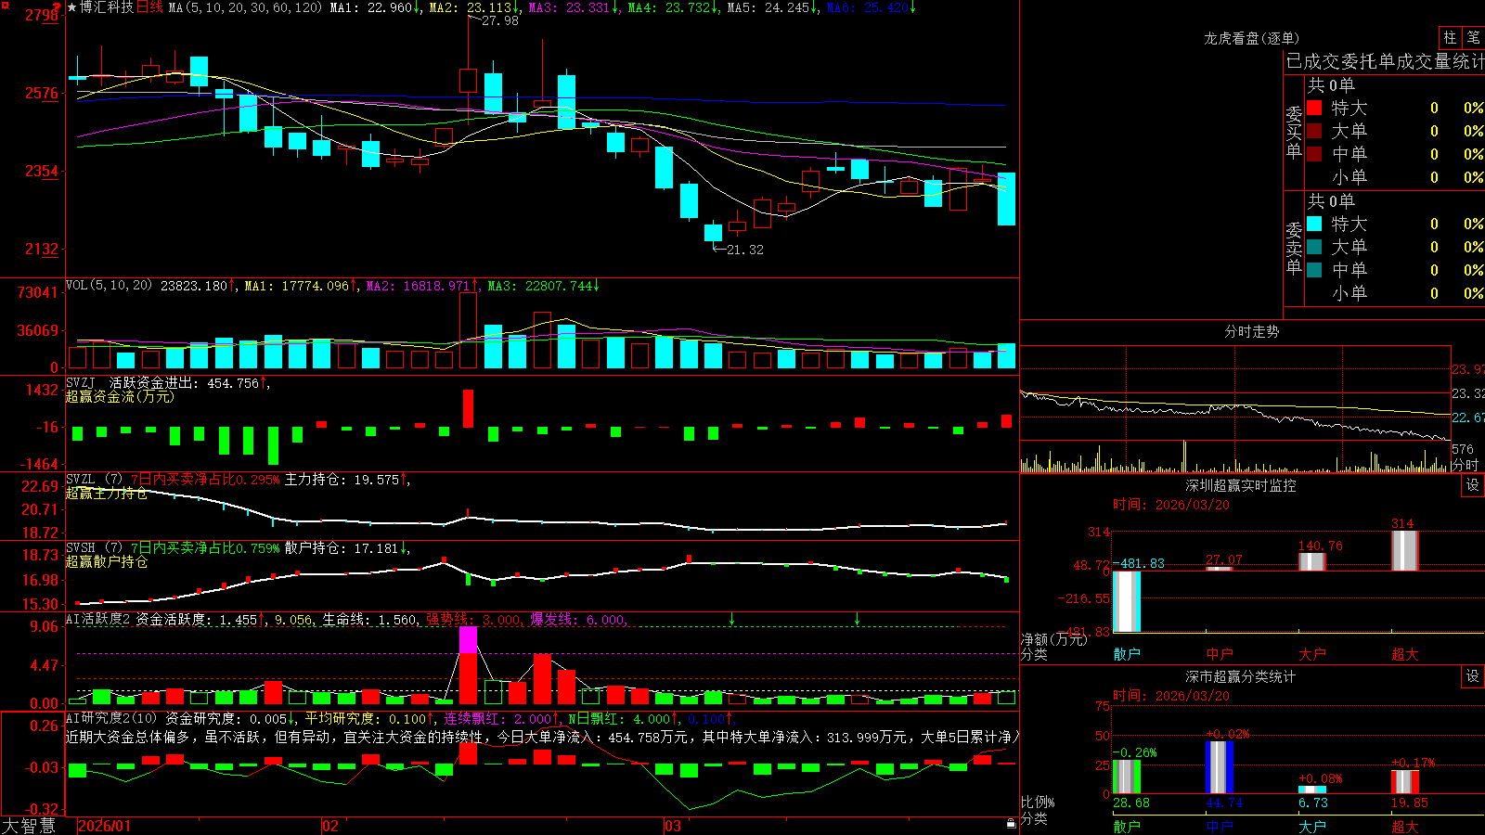1485x835 pixels.
Task: Open 设 settings for 深市超赢分类统计
Action: coord(1473,676)
